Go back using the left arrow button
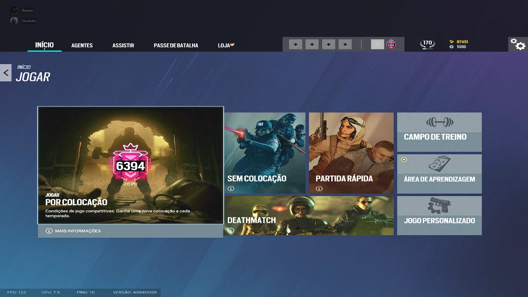The width and height of the screenshot is (528, 297). [x=6, y=72]
